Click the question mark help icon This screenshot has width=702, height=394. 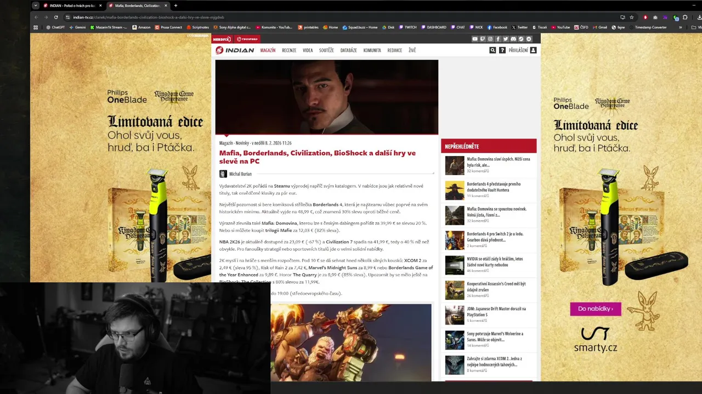[502, 50]
